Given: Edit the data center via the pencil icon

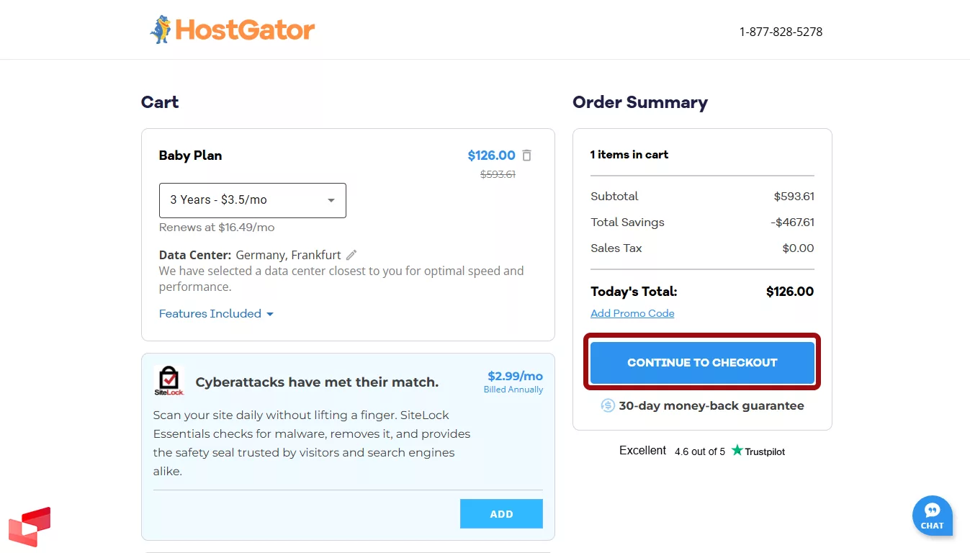Looking at the screenshot, I should pyautogui.click(x=351, y=254).
